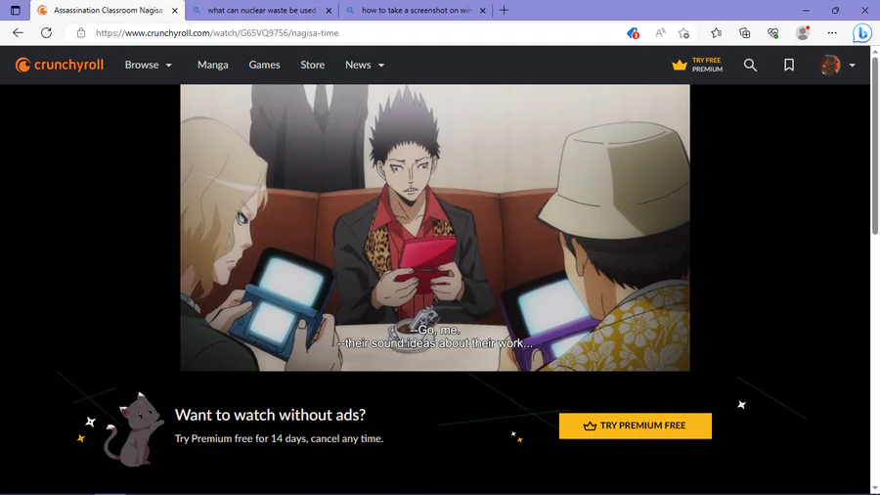Image resolution: width=880 pixels, height=495 pixels.
Task: Open the Collections icon
Action: click(745, 33)
